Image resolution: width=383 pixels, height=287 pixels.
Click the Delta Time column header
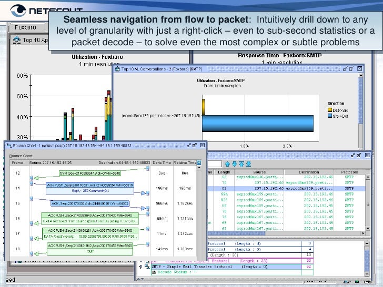pyautogui.click(x=162, y=162)
